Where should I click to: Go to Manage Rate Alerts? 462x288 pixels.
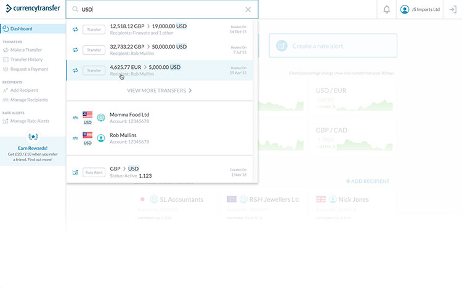(29, 121)
